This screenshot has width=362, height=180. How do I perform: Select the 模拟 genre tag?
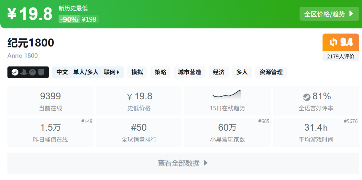click(x=137, y=72)
